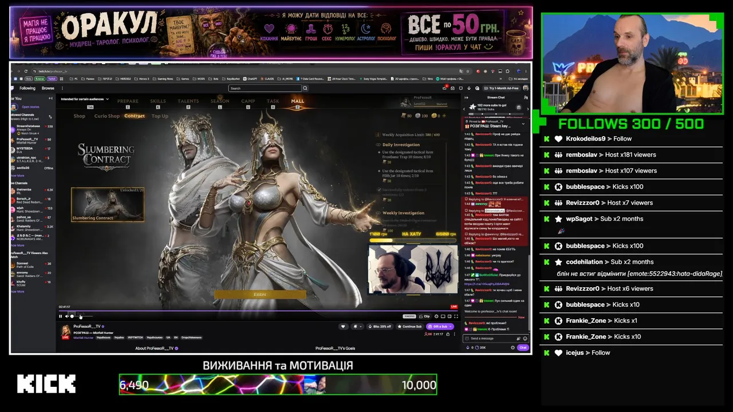Select the TALENTS game tab
The height and width of the screenshot is (412, 733).
(188, 101)
